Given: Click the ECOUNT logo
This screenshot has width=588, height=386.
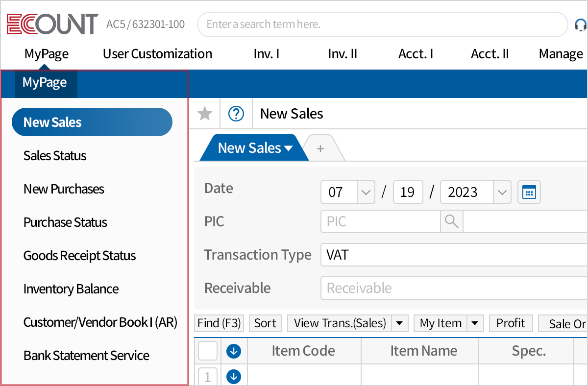Looking at the screenshot, I should pos(51,24).
